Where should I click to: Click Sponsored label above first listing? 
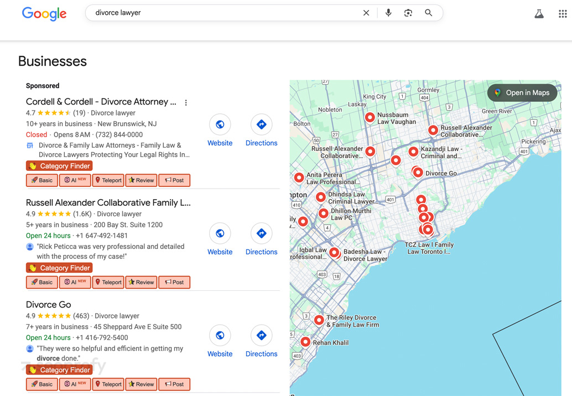pyautogui.click(x=42, y=86)
